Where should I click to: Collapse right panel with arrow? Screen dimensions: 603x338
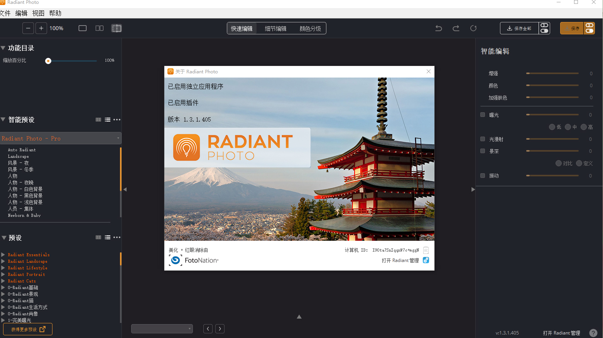coord(473,189)
